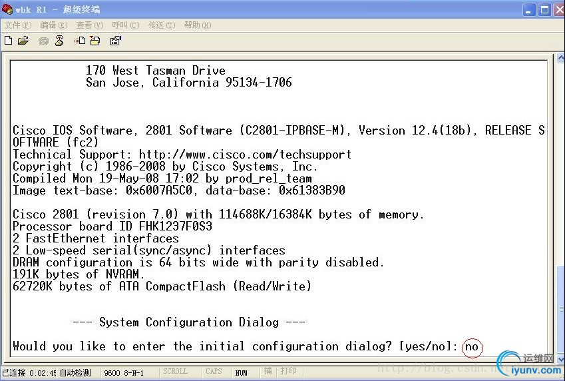Image resolution: width=565 pixels, height=381 pixels.
Task: Click the 'DRAM configuration is 64 bits wide' line
Action: pos(198,262)
